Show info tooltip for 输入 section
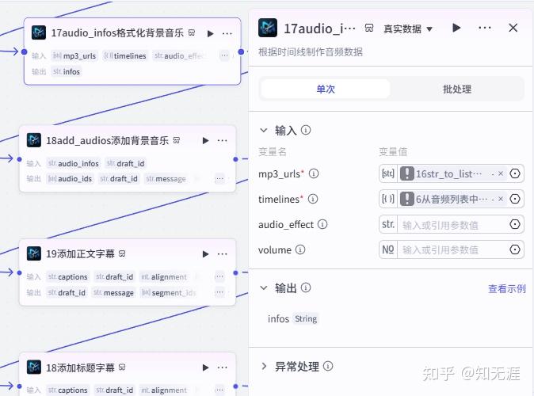534x396 pixels. click(306, 130)
